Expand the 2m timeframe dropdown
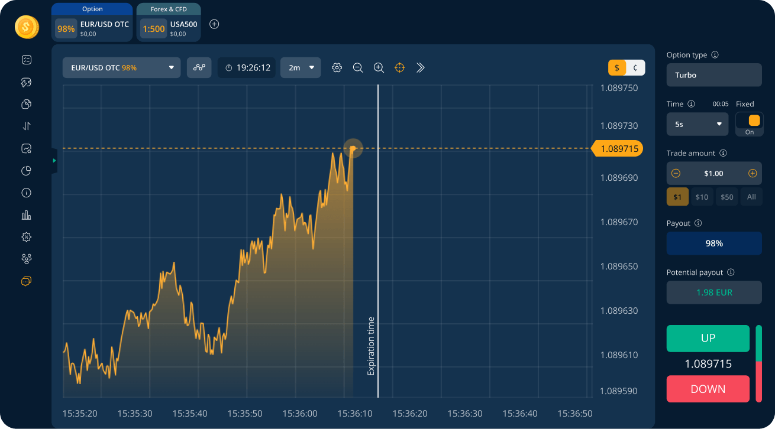This screenshot has height=429, width=775. coord(301,68)
